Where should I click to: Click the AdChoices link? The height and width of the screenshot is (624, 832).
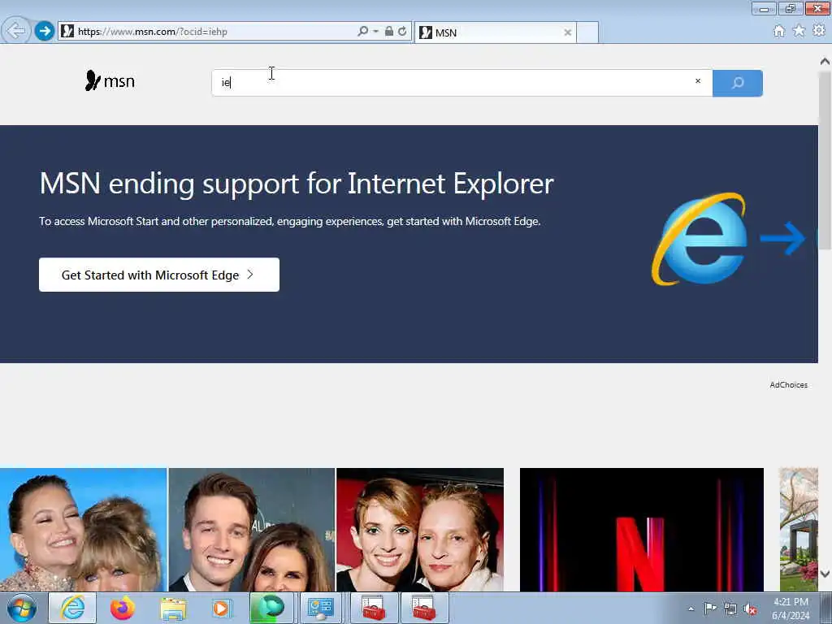click(788, 384)
